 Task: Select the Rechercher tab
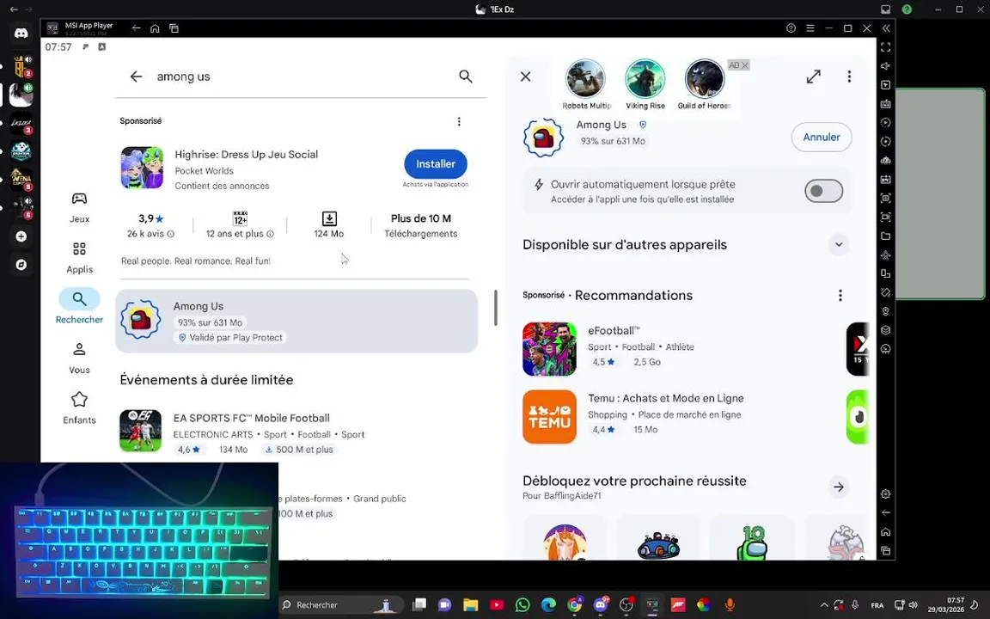click(x=79, y=308)
